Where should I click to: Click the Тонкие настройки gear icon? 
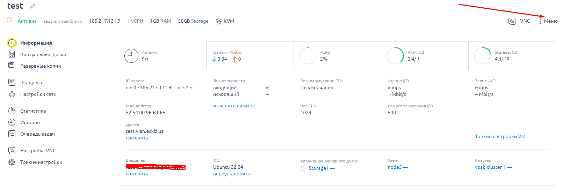click(x=12, y=162)
